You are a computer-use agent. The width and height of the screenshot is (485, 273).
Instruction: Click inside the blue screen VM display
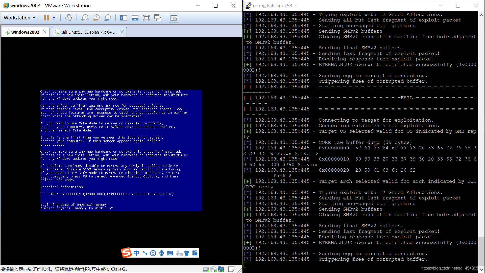click(x=121, y=150)
